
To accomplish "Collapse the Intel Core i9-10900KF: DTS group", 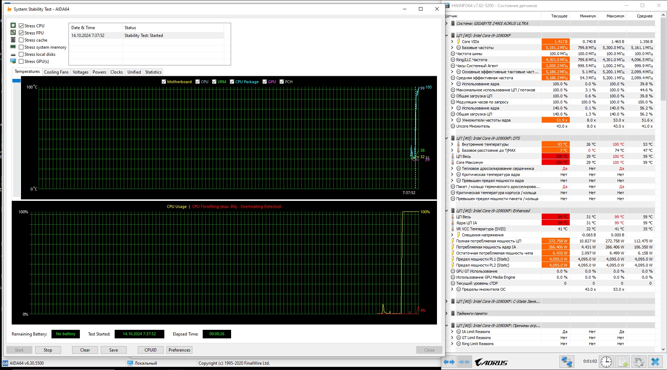I will click(x=447, y=138).
